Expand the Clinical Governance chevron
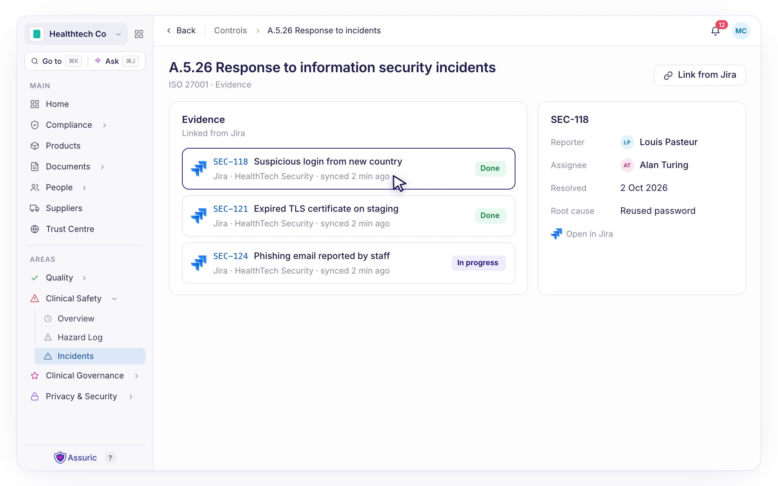778x486 pixels. pyautogui.click(x=136, y=376)
